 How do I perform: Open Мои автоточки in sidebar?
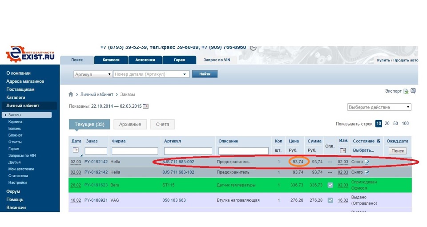(21, 169)
